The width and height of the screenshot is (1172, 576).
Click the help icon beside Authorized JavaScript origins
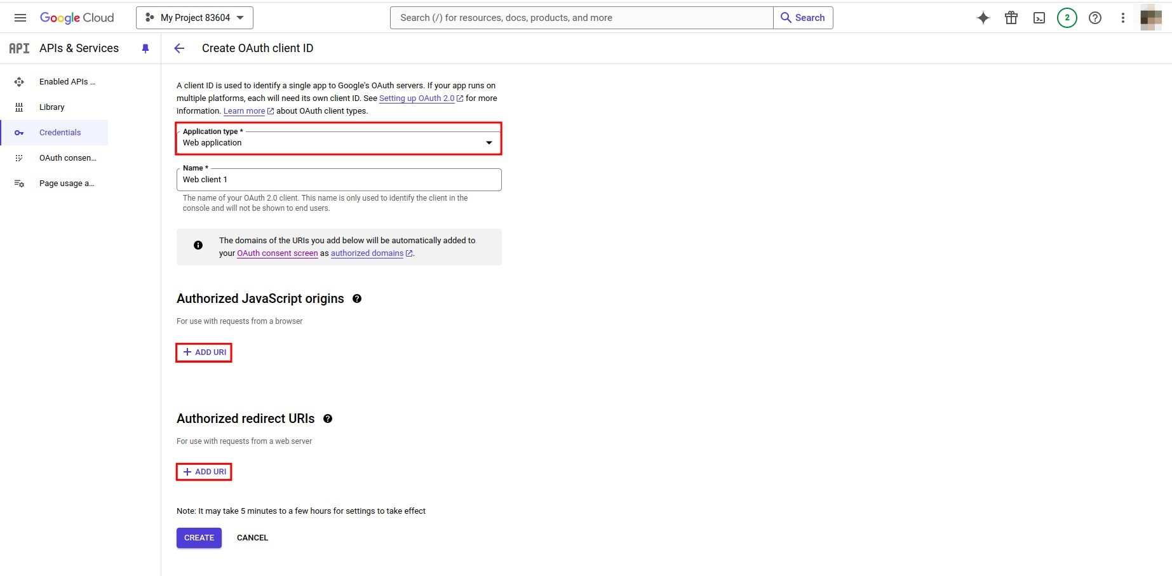click(x=357, y=298)
